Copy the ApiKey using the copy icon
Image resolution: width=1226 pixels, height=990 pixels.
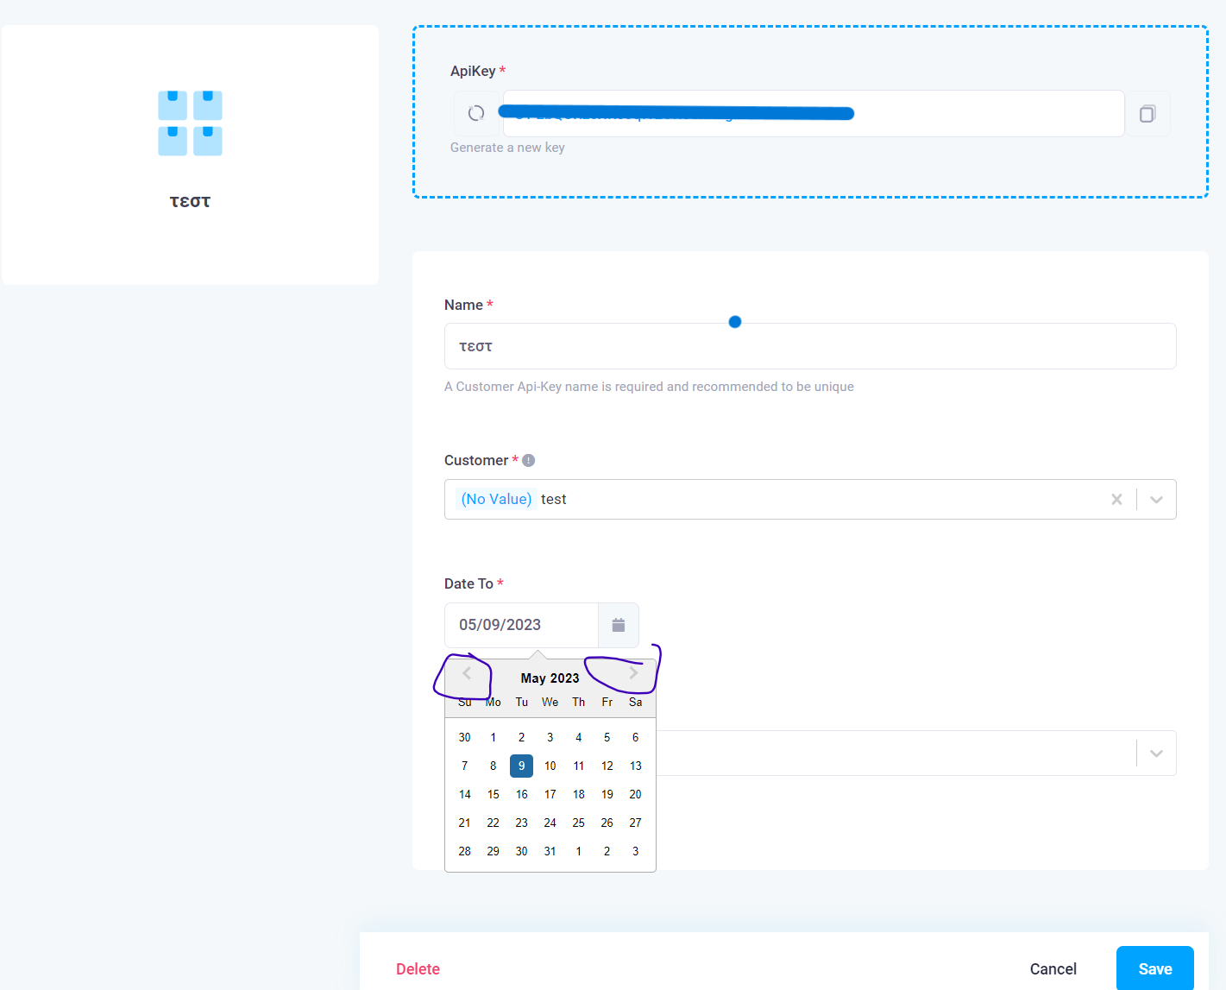[1147, 113]
